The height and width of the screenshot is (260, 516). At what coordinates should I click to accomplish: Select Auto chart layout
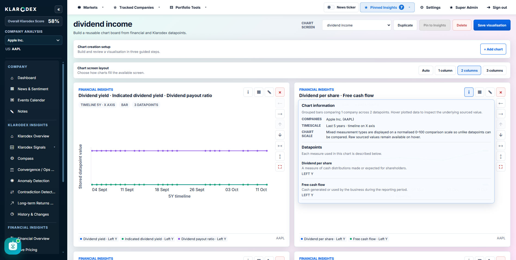click(426, 70)
